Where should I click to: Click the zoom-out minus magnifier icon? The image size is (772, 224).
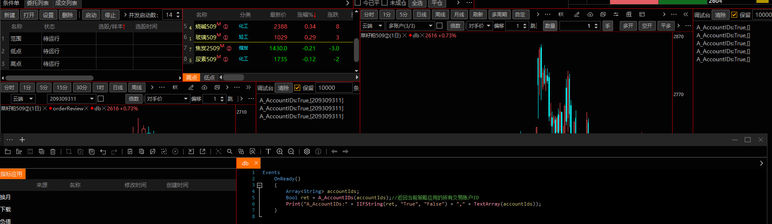(291, 151)
